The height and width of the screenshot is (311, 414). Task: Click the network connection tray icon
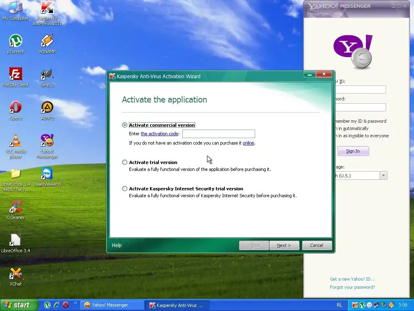click(x=376, y=305)
